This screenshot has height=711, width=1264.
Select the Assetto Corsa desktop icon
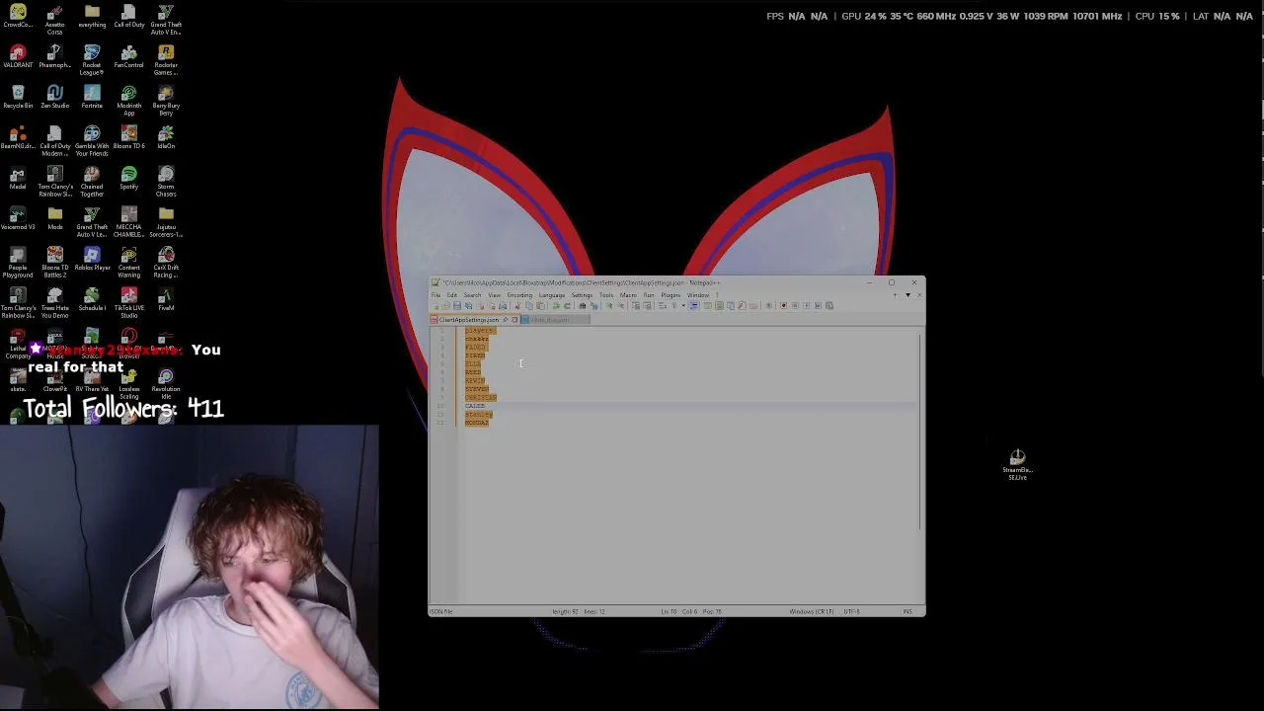[54, 21]
